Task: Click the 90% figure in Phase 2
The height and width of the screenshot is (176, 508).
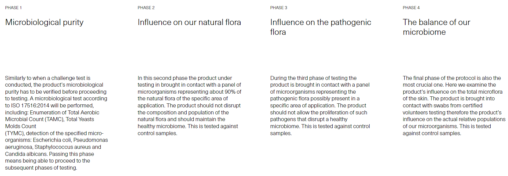Action: (x=230, y=92)
